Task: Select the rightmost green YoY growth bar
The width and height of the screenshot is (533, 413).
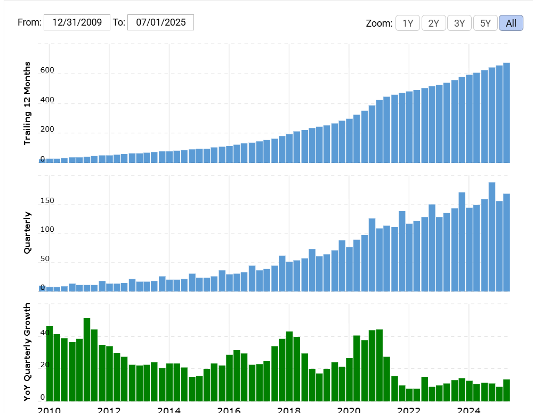Action: pos(507,390)
